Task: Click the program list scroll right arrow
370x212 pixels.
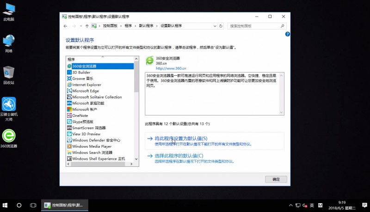Action: [x=131, y=164]
